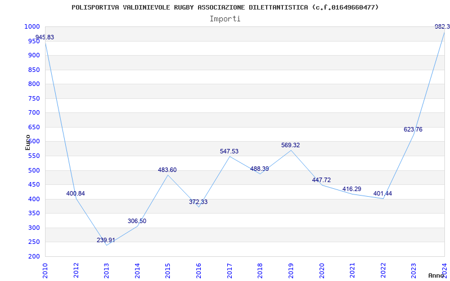Click the 550 value on the Euro axis
450x281 pixels.
[x=34, y=156]
